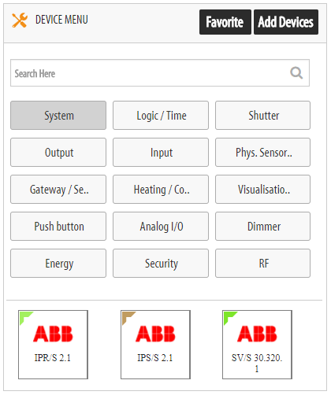The height and width of the screenshot is (395, 331).
Task: Switch to the Logic / Time category
Action: [161, 116]
